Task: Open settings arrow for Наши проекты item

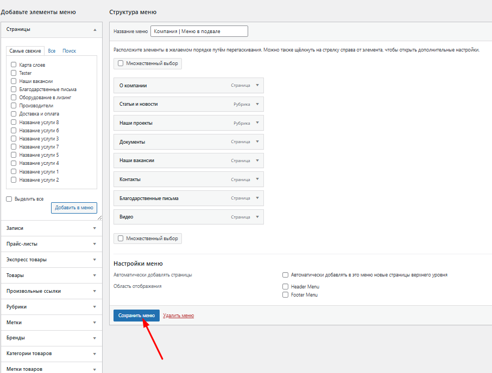Action: (257, 123)
